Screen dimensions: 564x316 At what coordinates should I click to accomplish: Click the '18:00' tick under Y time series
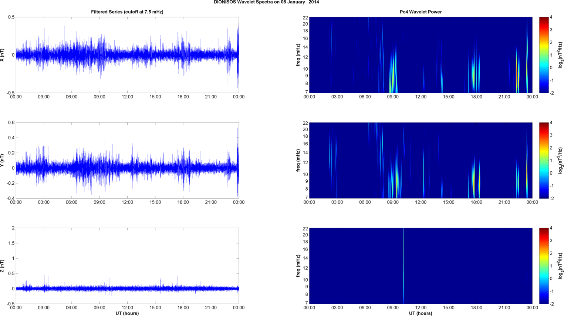click(x=183, y=202)
